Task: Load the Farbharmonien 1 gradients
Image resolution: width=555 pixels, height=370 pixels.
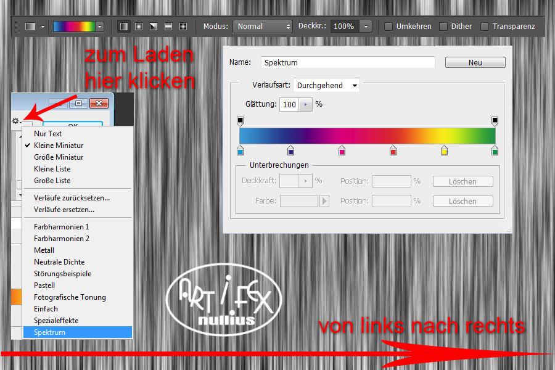Action: tap(78, 226)
